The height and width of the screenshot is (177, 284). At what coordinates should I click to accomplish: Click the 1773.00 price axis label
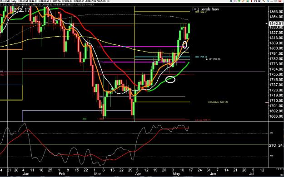point(276,64)
